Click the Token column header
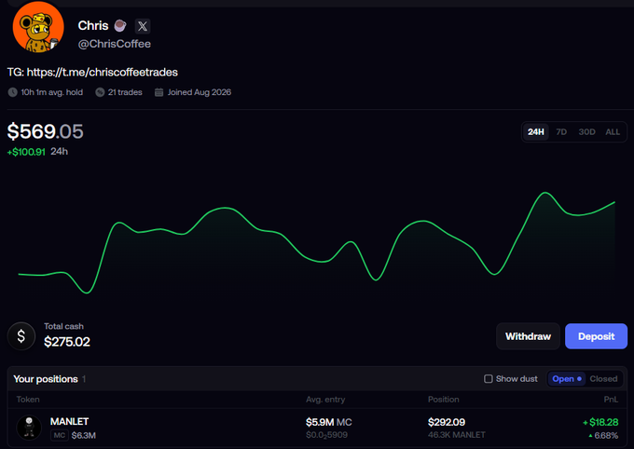Viewport: 634px width, 449px height. pyautogui.click(x=28, y=400)
